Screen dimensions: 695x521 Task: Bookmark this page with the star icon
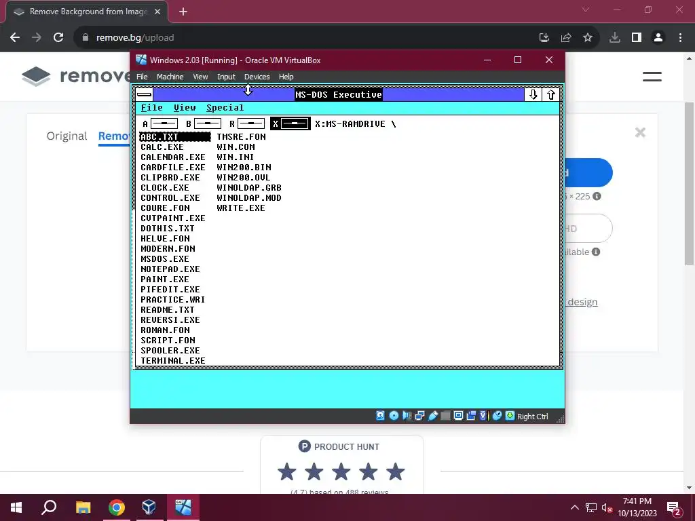point(588,38)
